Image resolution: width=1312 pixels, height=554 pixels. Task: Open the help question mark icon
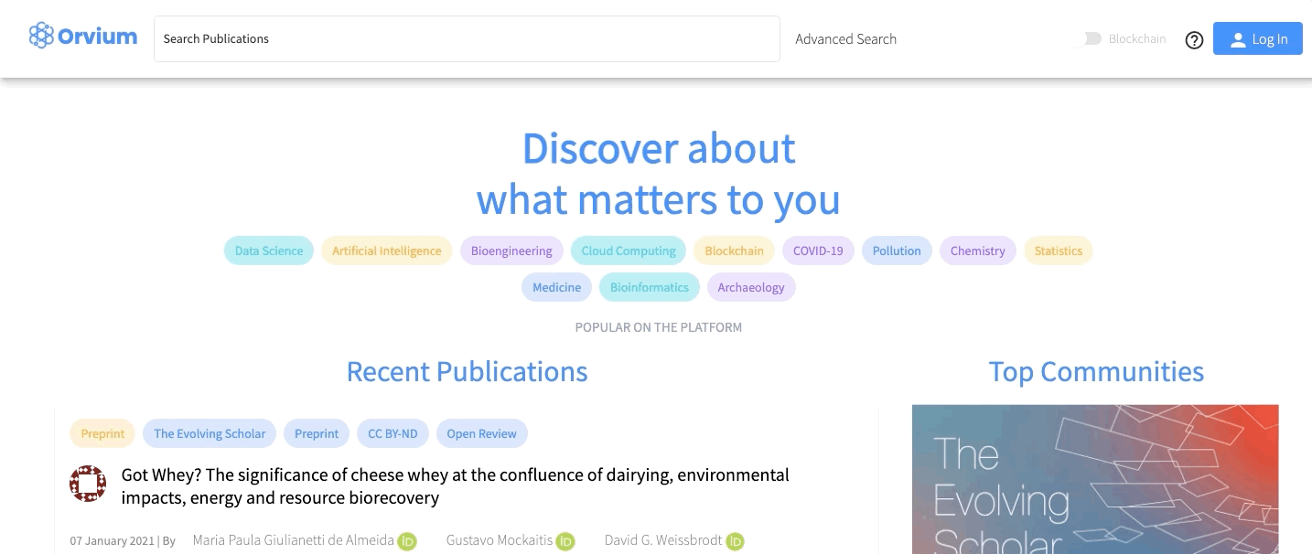(x=1194, y=39)
